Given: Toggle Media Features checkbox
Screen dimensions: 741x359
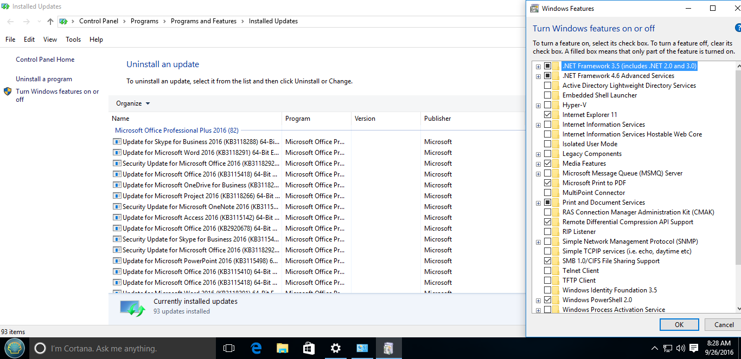Looking at the screenshot, I should [x=547, y=164].
